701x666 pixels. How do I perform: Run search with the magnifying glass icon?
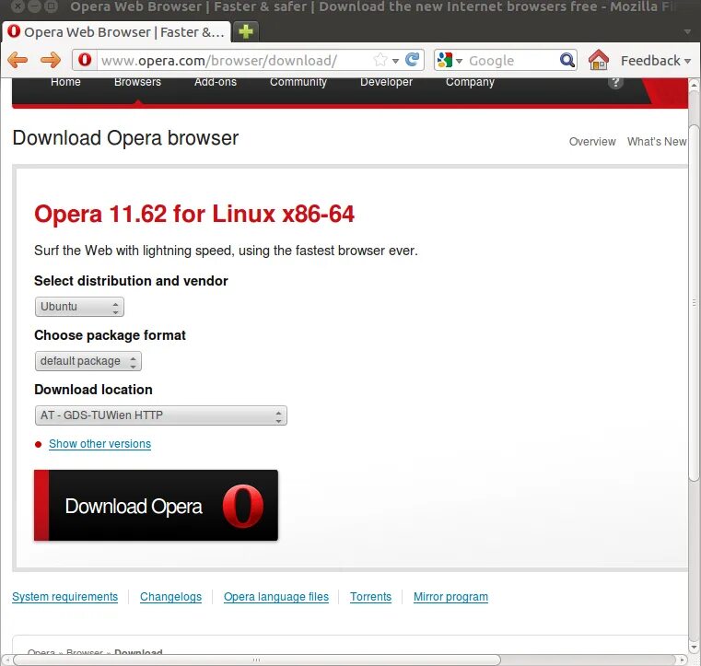(567, 60)
